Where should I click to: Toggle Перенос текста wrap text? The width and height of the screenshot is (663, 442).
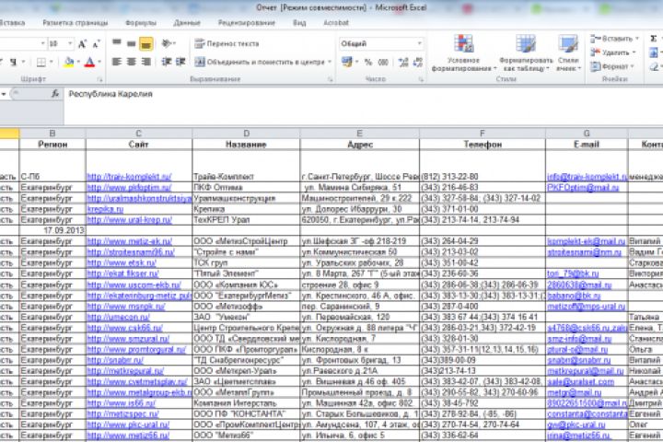(227, 43)
